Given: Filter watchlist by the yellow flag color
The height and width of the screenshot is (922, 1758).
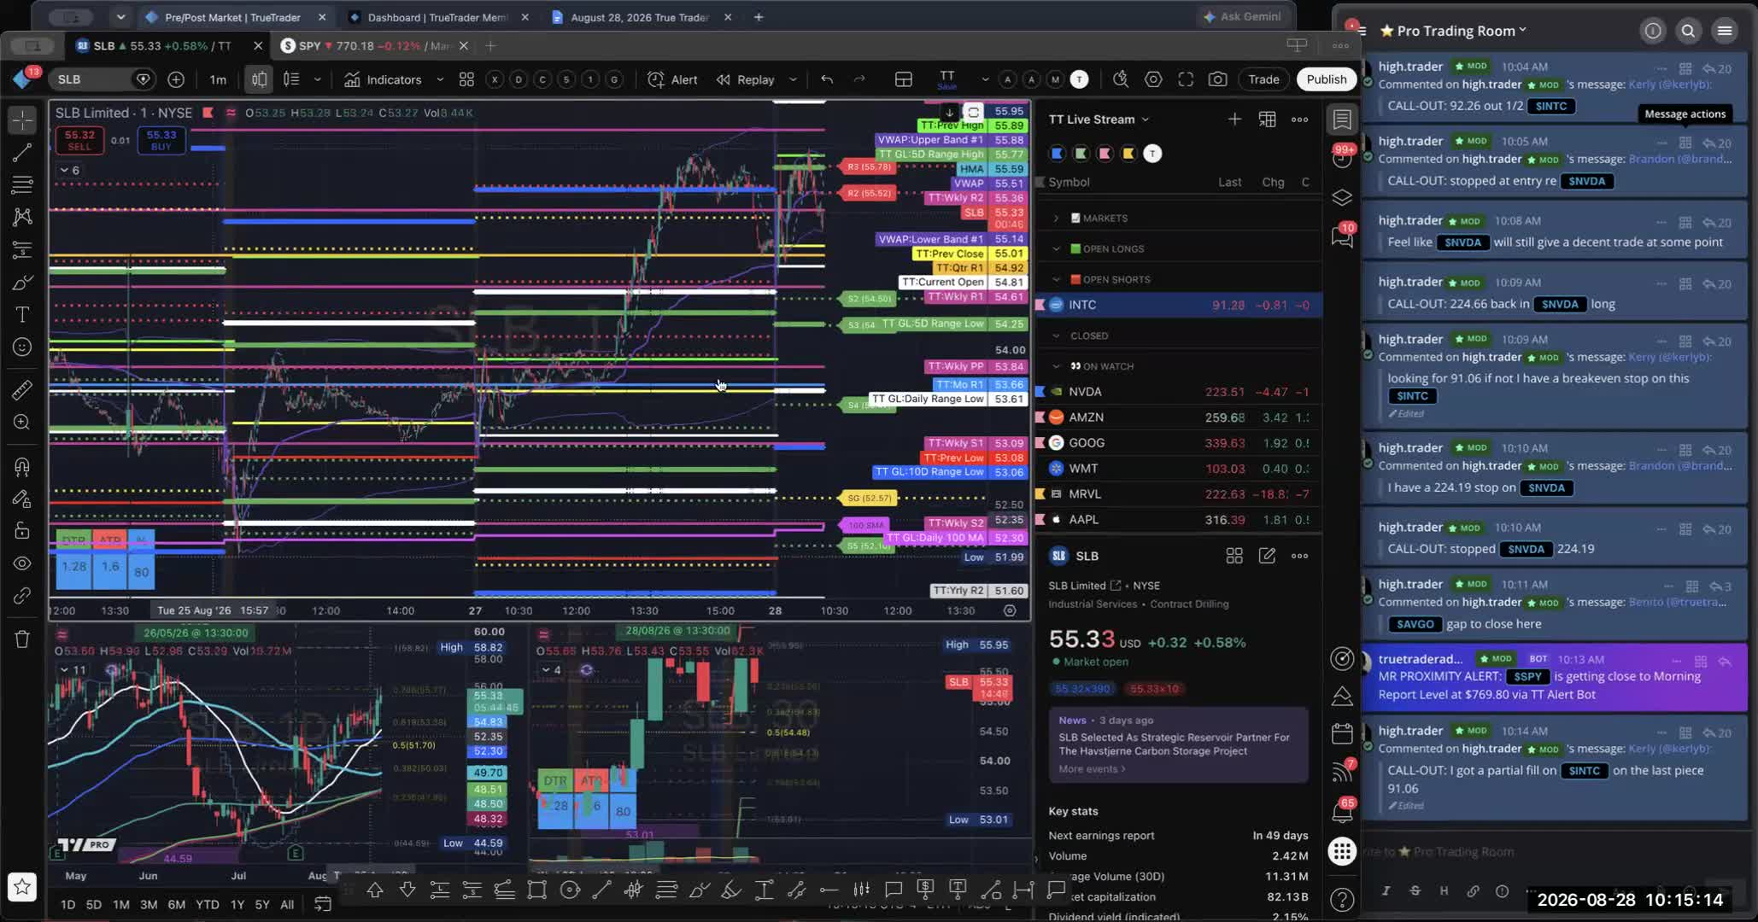Looking at the screenshot, I should (1128, 154).
